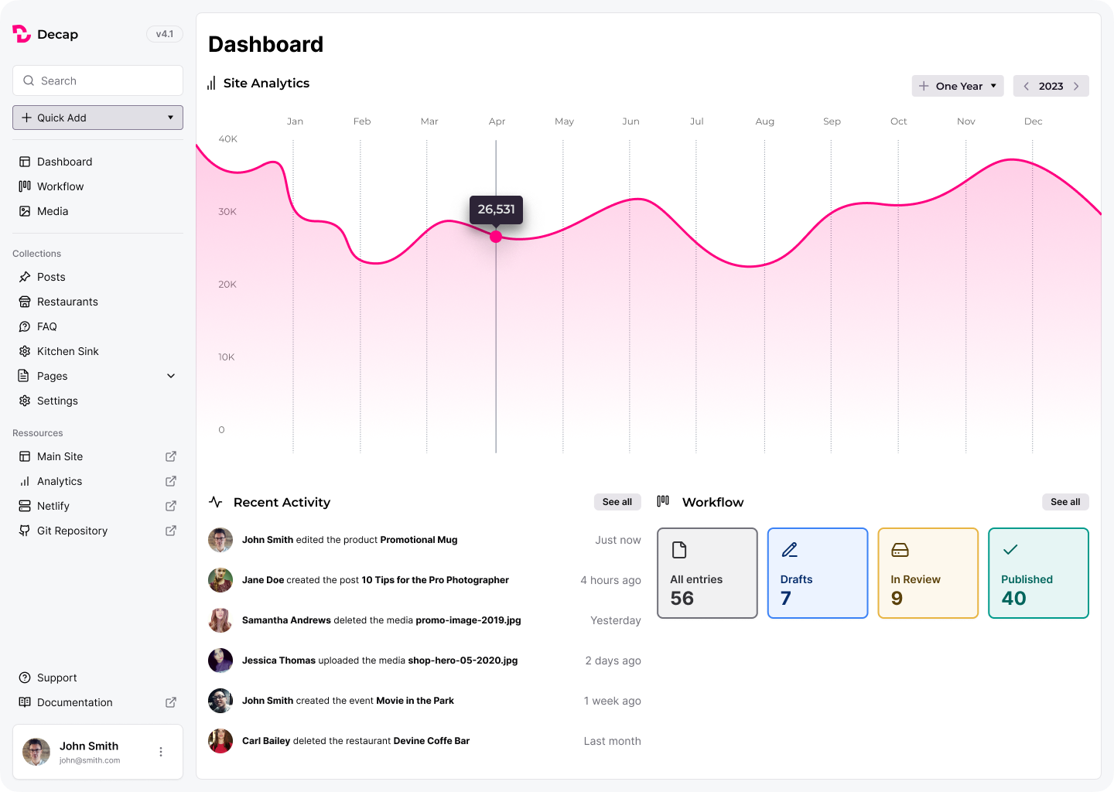This screenshot has height=792, width=1114.
Task: Open Git Repository external link icon
Action: [x=171, y=531]
